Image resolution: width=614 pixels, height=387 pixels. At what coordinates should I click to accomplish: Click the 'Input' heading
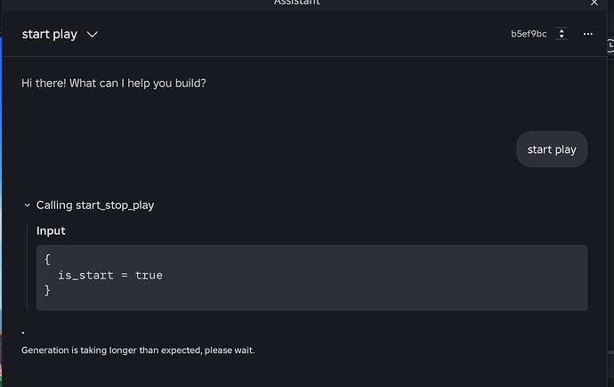click(x=51, y=231)
